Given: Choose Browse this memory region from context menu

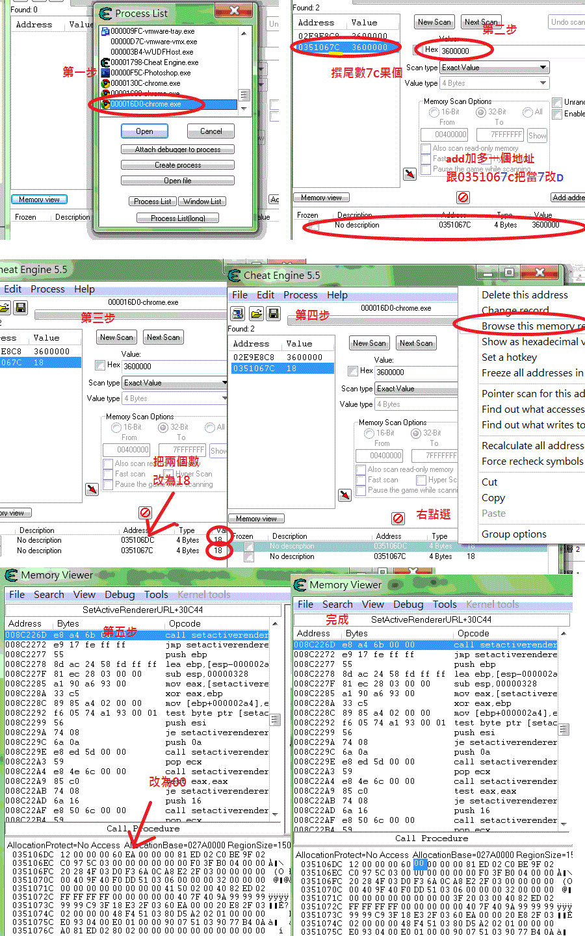Looking at the screenshot, I should (x=532, y=326).
